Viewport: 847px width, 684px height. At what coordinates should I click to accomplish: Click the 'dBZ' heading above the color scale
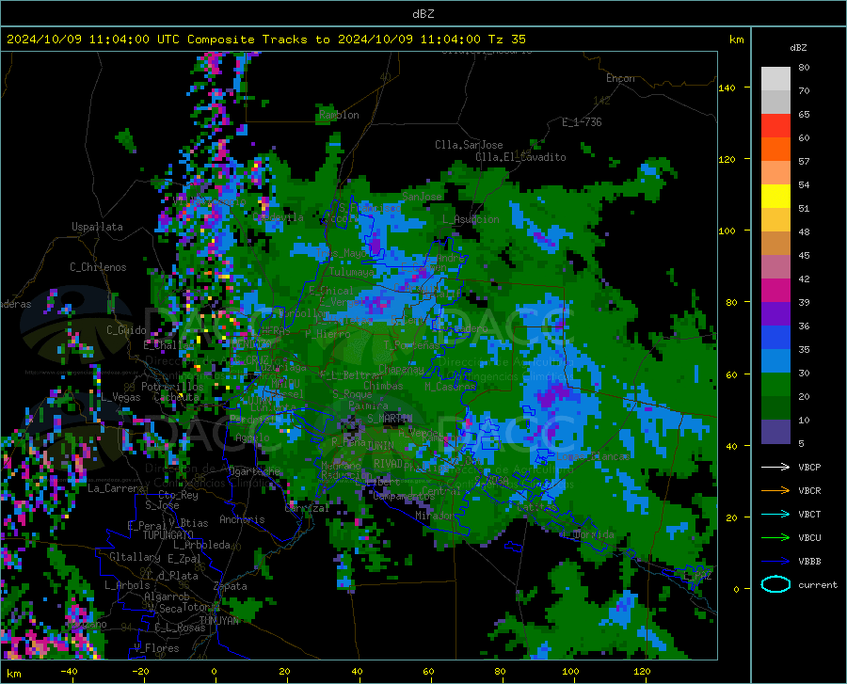coord(798,47)
